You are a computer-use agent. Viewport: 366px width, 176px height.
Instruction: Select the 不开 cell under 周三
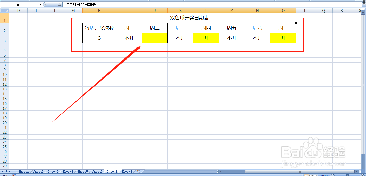click(x=180, y=38)
